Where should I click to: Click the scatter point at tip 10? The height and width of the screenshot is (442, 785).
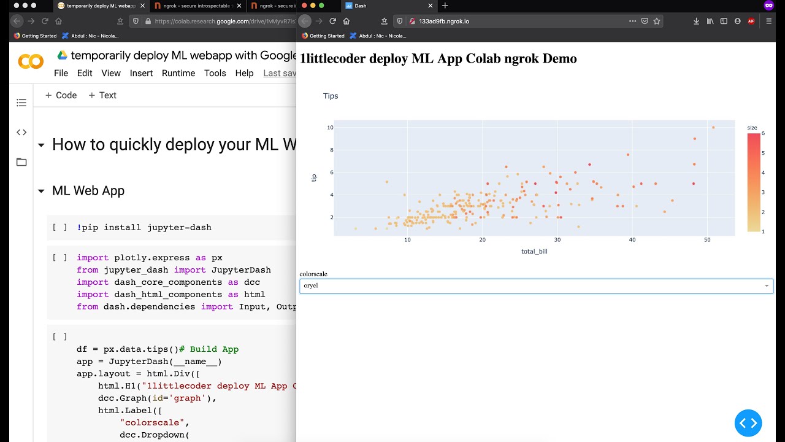[713, 127]
